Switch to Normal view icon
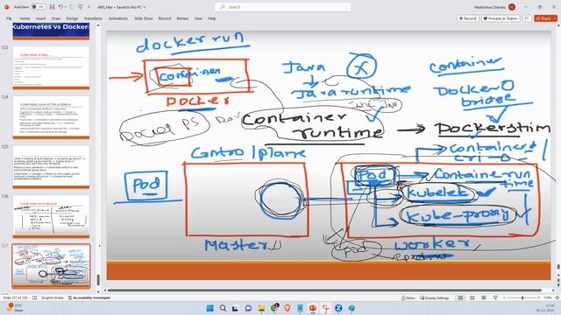Screen dimensions: 561x315 [460, 297]
